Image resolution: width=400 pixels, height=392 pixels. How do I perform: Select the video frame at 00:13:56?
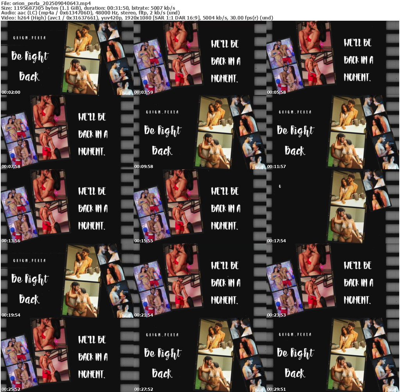[x=67, y=206]
